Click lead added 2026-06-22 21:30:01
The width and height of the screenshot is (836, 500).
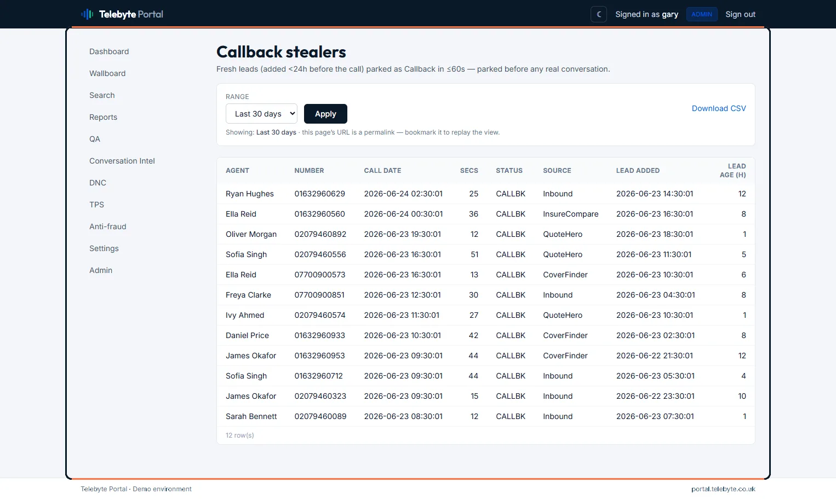point(655,356)
